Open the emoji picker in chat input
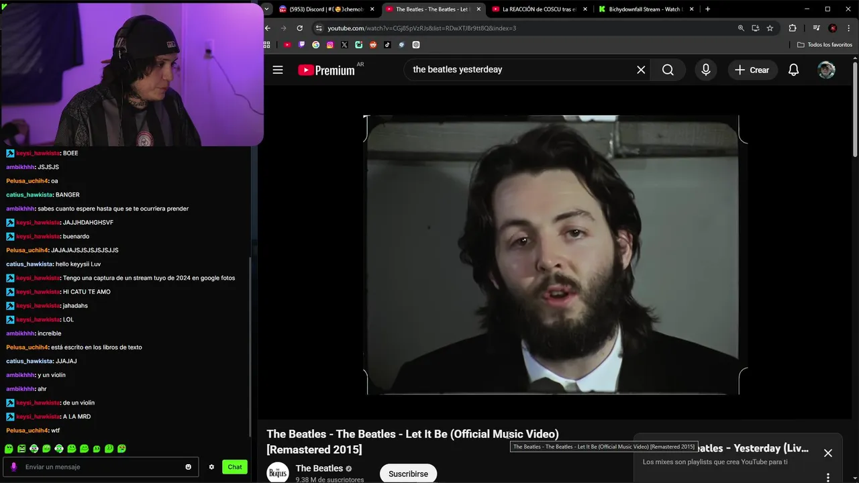Image resolution: width=859 pixels, height=483 pixels. [x=188, y=467]
